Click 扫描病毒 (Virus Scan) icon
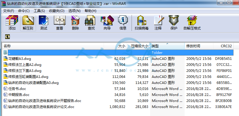The image size is (239, 116). tap(141, 23)
